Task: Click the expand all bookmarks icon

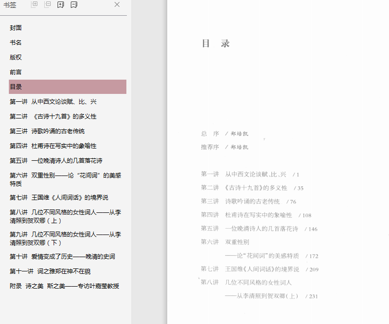Action: pos(34,4)
